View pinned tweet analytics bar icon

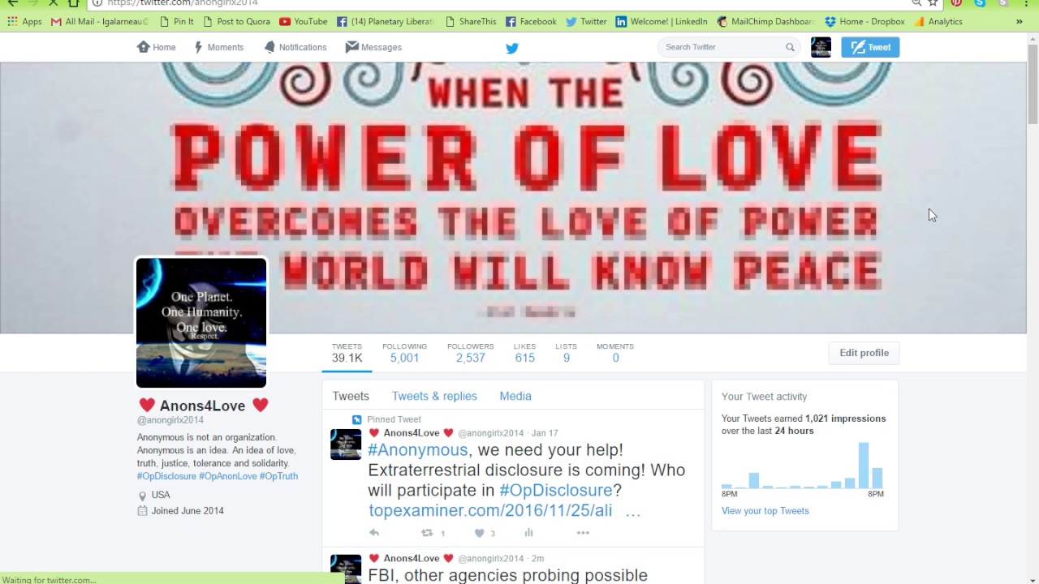tap(528, 533)
